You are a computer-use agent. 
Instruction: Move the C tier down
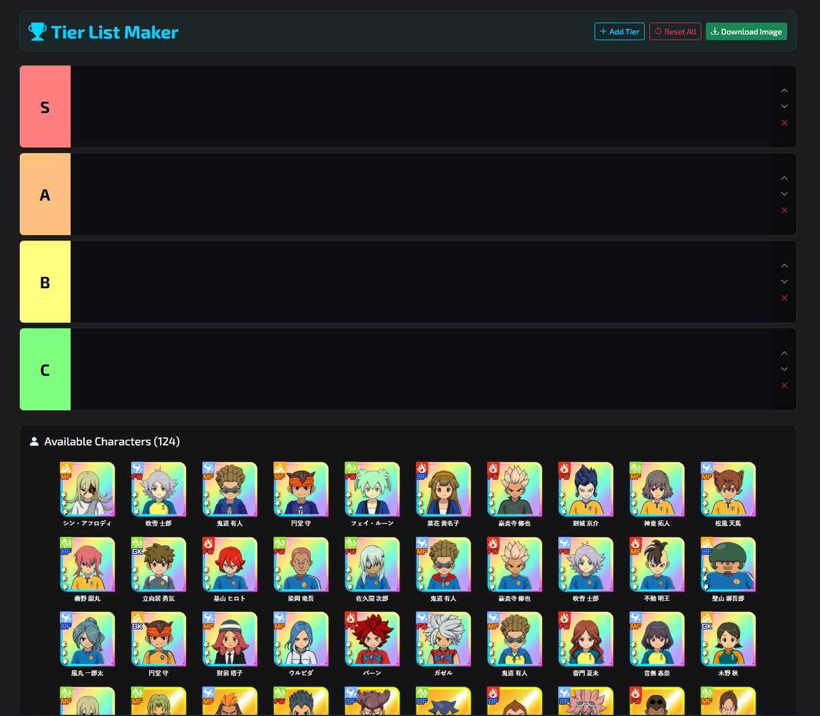pos(784,369)
